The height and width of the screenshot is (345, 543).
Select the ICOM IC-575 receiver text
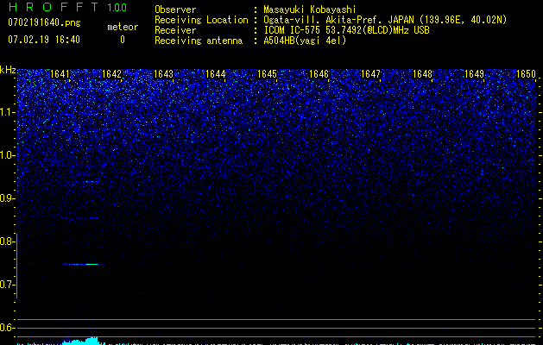tap(346, 30)
